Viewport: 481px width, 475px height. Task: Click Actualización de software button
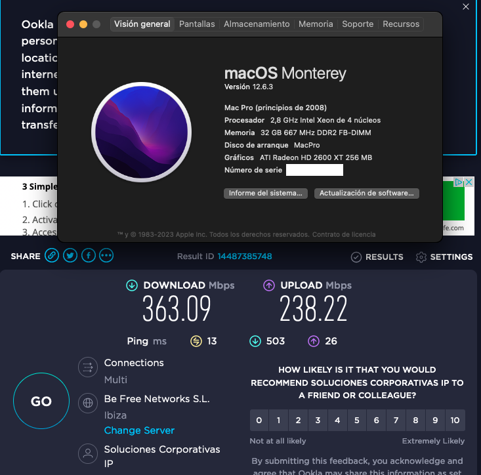pos(366,194)
